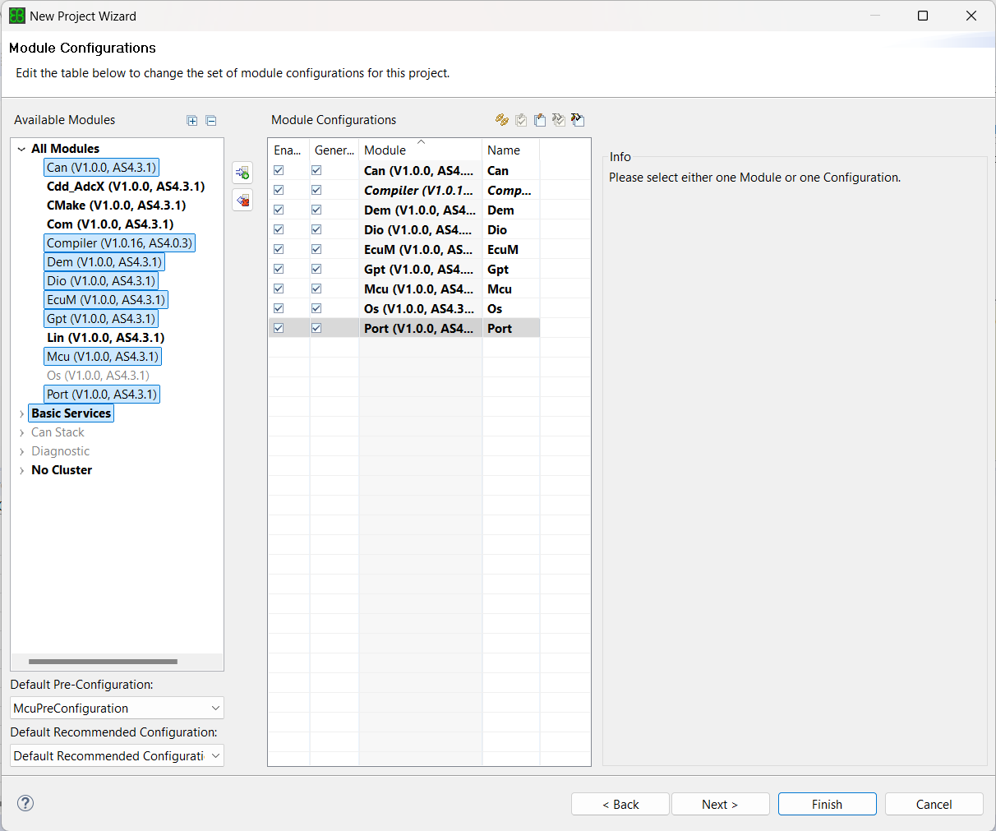The image size is (996, 831).
Task: Click the EcuM name cell in table
Action: point(510,249)
